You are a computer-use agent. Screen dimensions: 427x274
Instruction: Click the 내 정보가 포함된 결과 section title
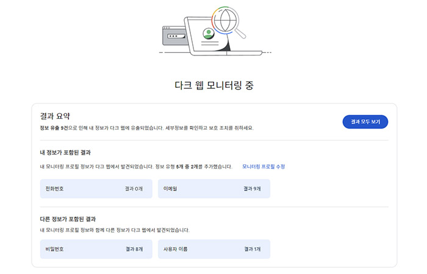point(69,152)
